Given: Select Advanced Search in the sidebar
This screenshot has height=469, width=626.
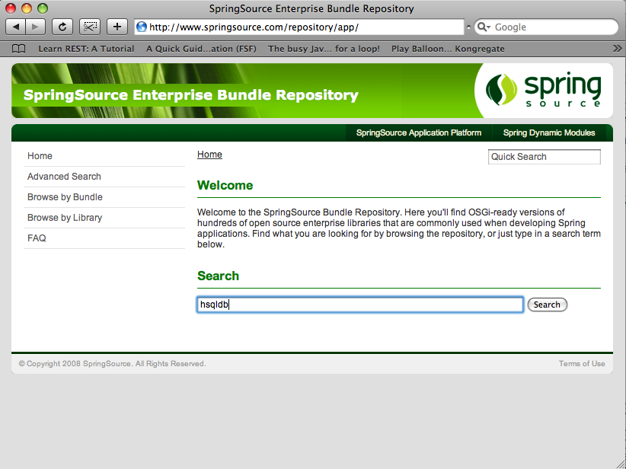Looking at the screenshot, I should tap(104, 177).
